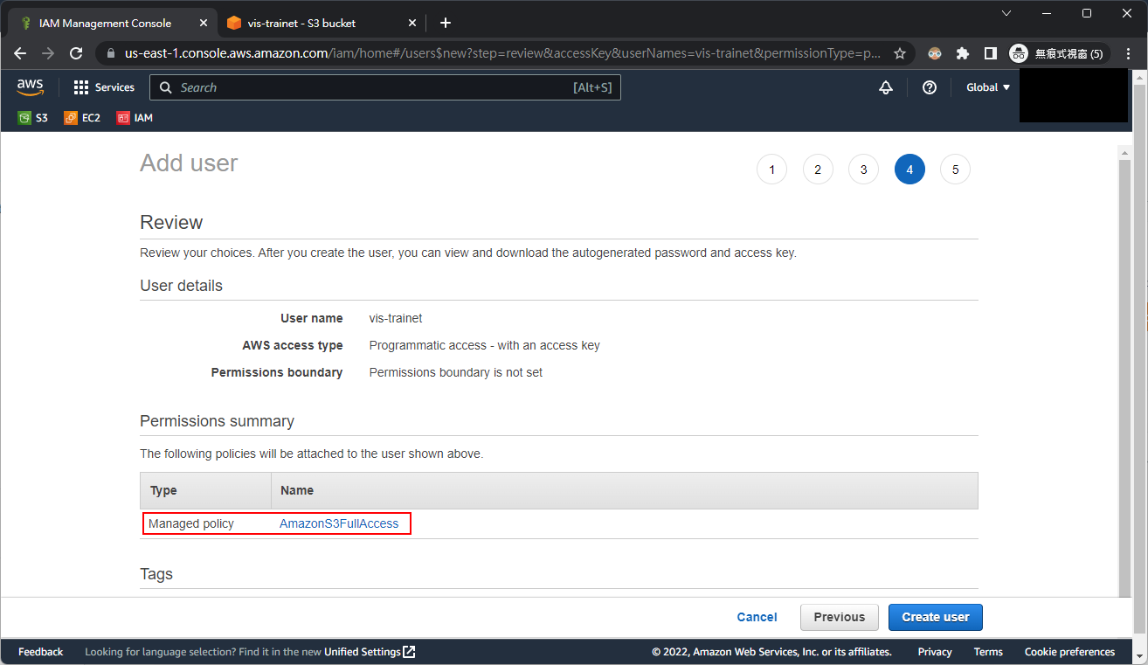The height and width of the screenshot is (665, 1148).
Task: Open the IAM shortcut in favorites bar
Action: (x=135, y=118)
